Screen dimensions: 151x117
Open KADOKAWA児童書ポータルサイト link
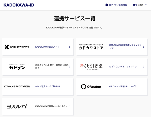51,106
